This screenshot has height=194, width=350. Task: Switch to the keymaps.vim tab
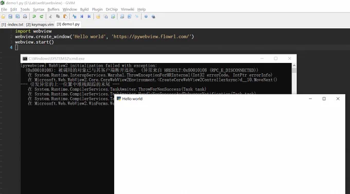pyautogui.click(x=40, y=24)
